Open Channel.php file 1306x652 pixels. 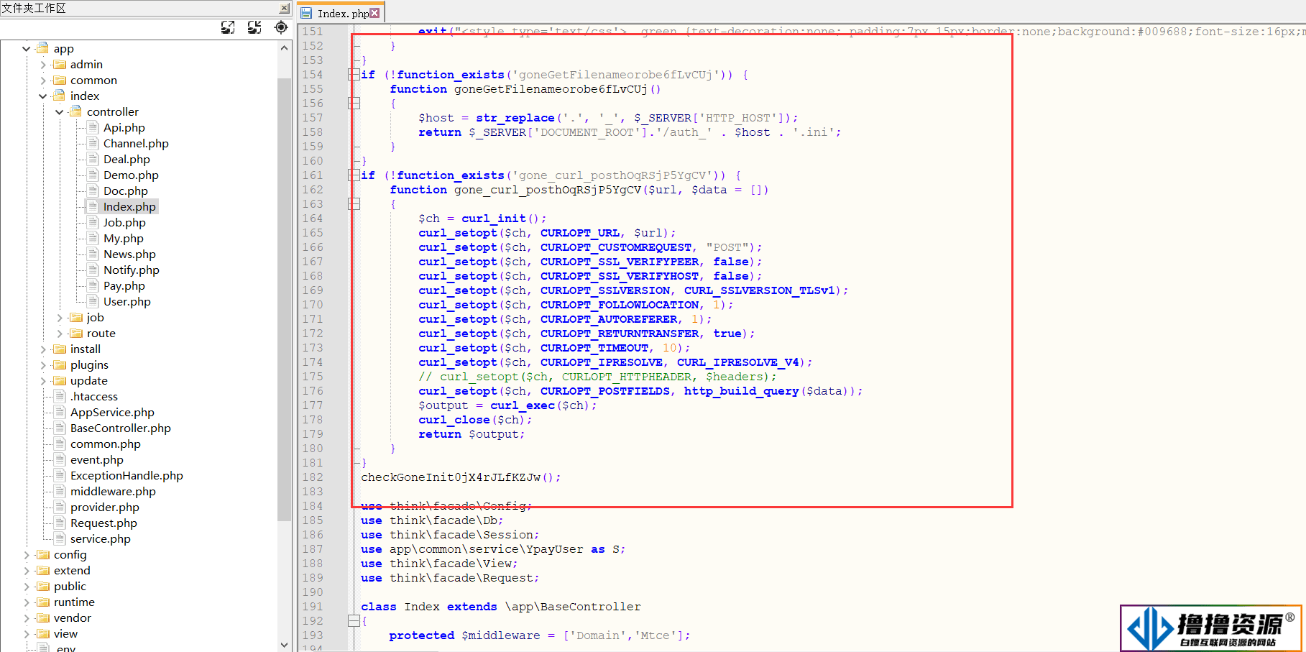click(136, 144)
